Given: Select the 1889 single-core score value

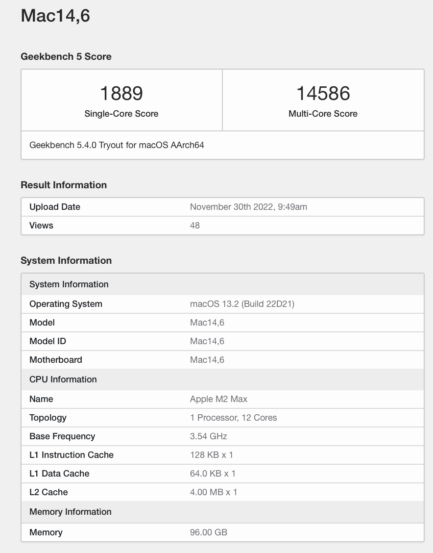Looking at the screenshot, I should [121, 94].
